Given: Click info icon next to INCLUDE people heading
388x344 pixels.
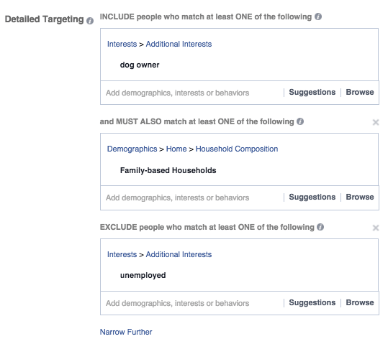Looking at the screenshot, I should tap(318, 17).
